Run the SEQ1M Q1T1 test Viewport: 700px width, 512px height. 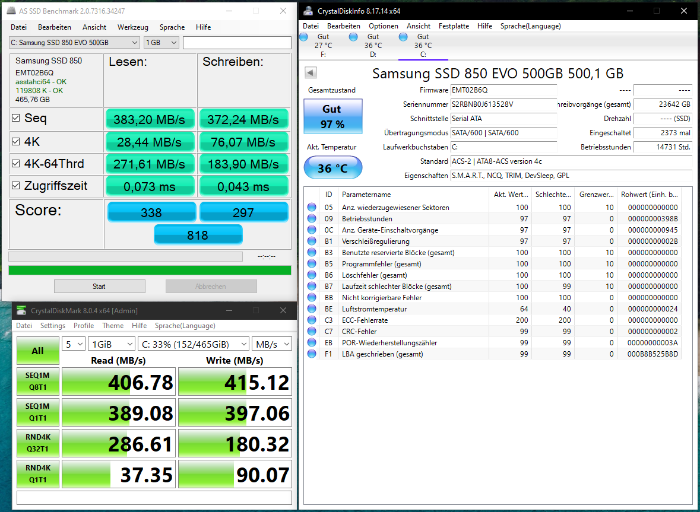(38, 412)
